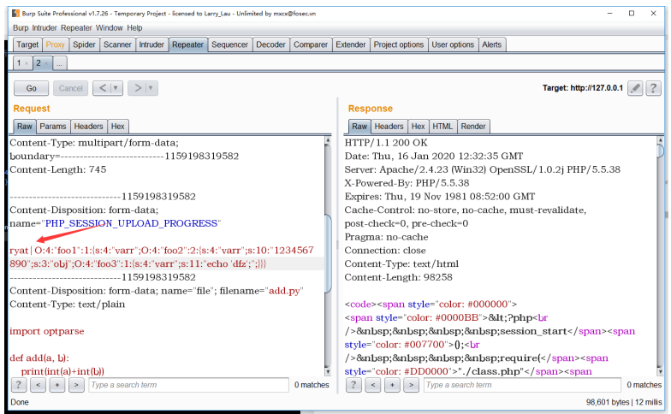The height and width of the screenshot is (414, 671).
Task: Click the 'HTTP/1.1 200 OK' response line
Action: pyautogui.click(x=386, y=142)
